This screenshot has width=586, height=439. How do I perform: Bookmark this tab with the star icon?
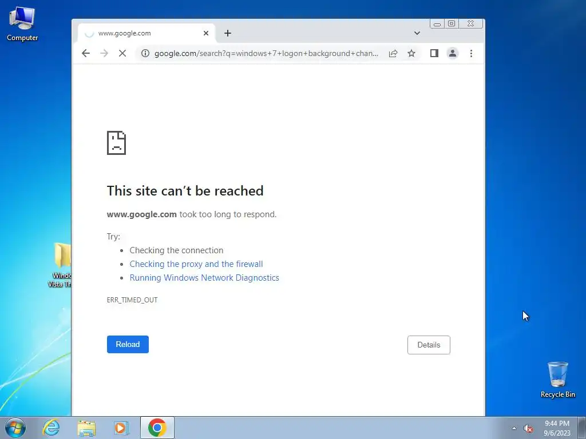click(x=411, y=53)
